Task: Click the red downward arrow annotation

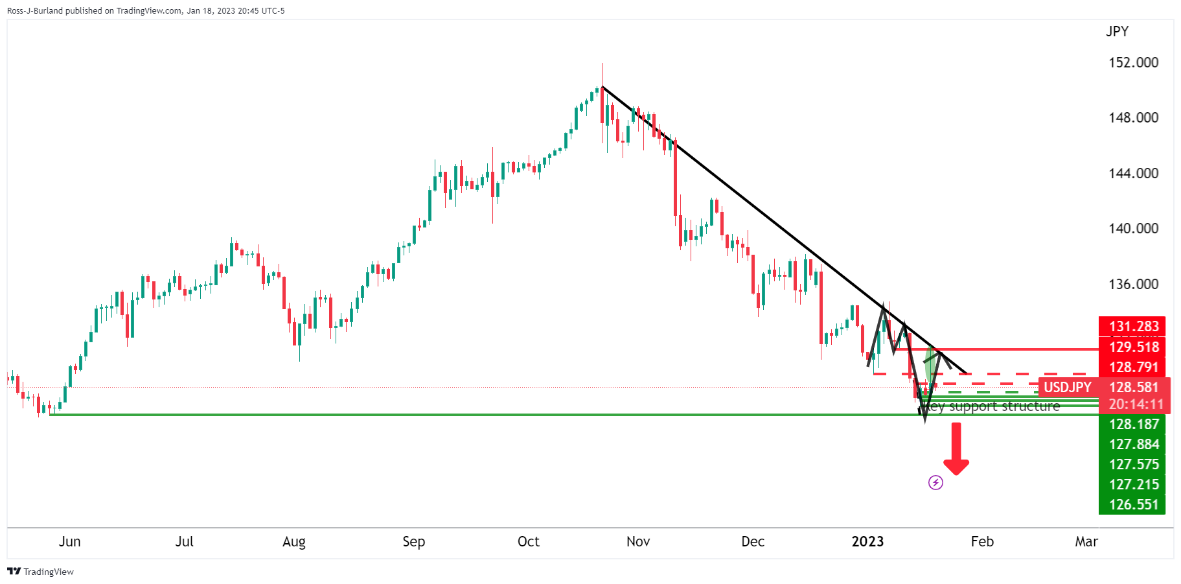Action: (x=956, y=449)
